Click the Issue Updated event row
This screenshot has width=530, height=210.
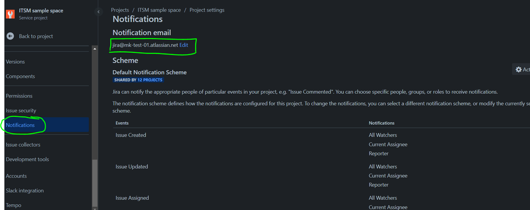132,167
